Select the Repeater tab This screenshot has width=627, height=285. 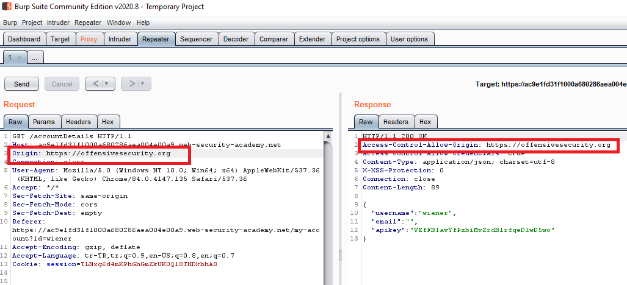(156, 39)
